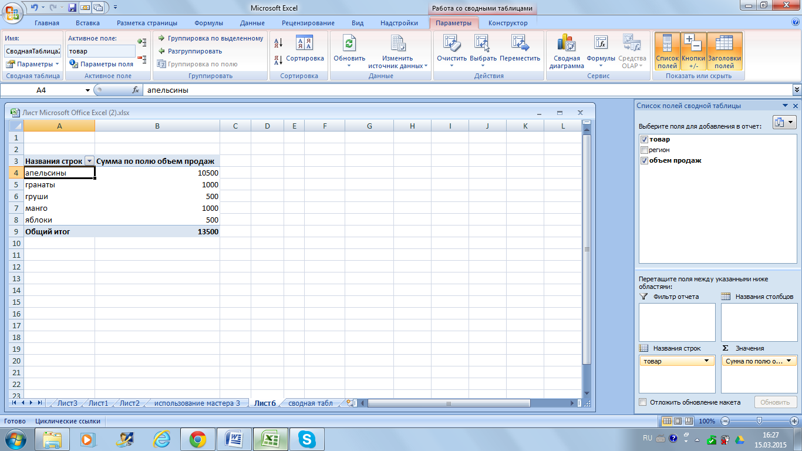Sort ascending with the А-Я sort icon
Image resolution: width=802 pixels, height=451 pixels.
[x=279, y=42]
